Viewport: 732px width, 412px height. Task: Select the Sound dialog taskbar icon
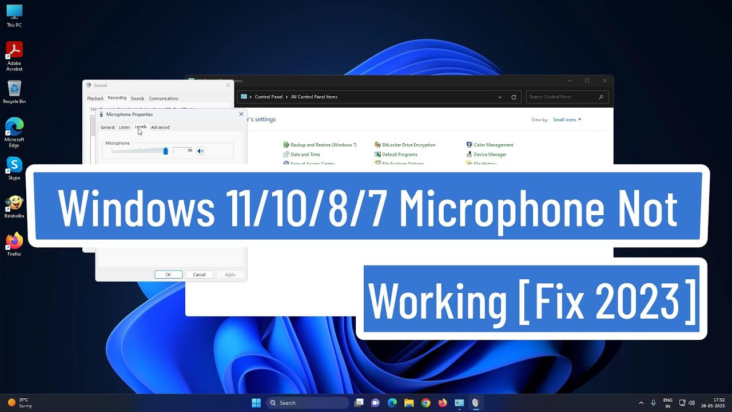point(475,403)
